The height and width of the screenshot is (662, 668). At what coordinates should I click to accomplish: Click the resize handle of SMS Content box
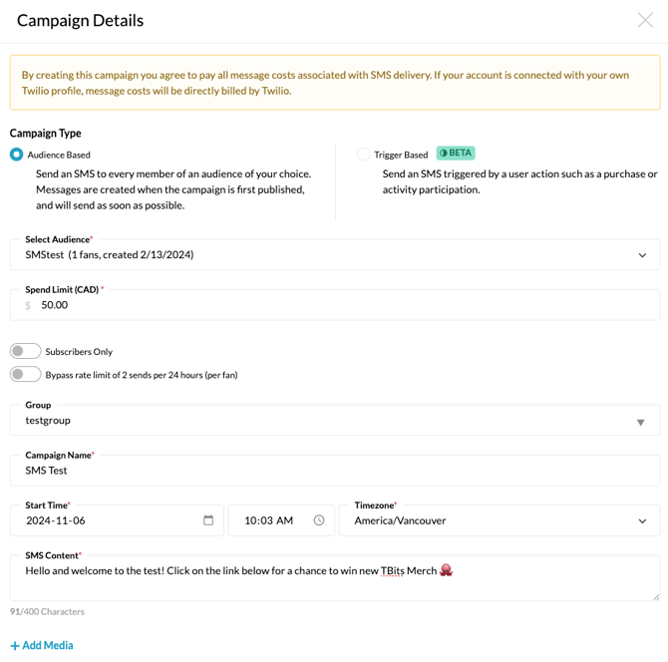click(x=655, y=596)
